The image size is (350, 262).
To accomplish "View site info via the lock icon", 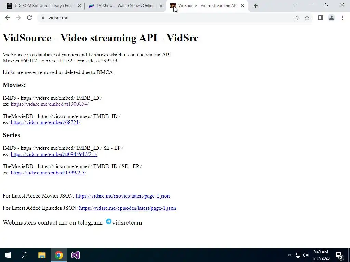I will point(43,18).
